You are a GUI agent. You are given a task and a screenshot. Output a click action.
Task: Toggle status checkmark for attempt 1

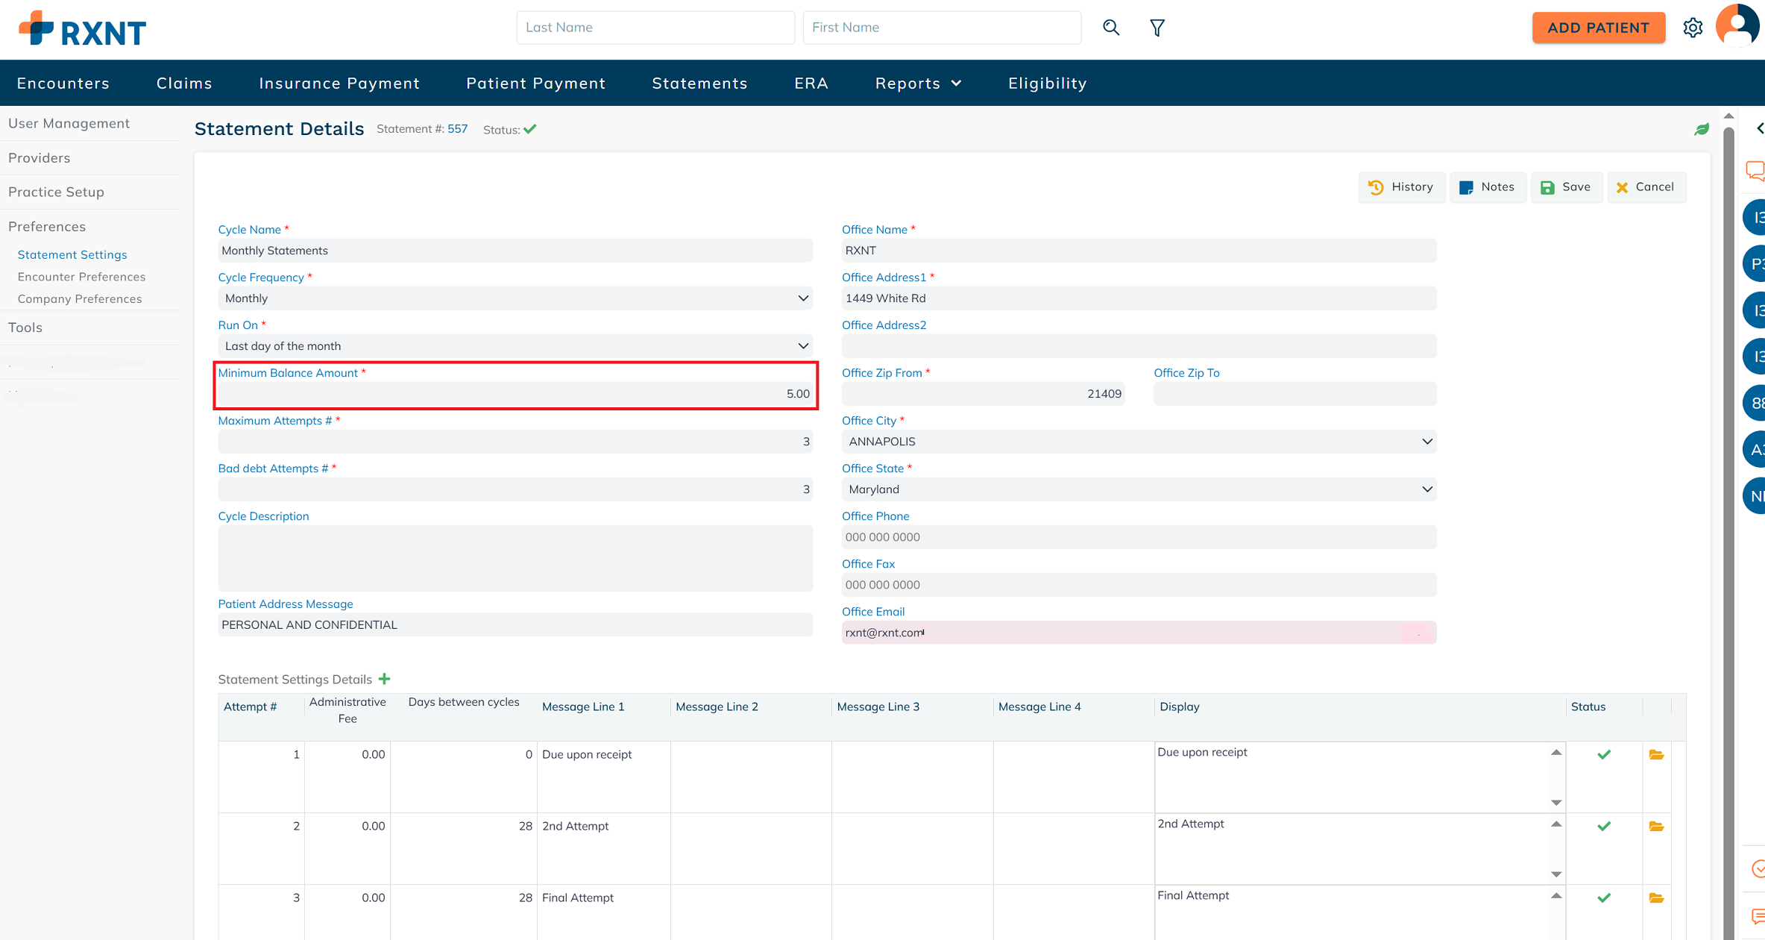point(1604,755)
